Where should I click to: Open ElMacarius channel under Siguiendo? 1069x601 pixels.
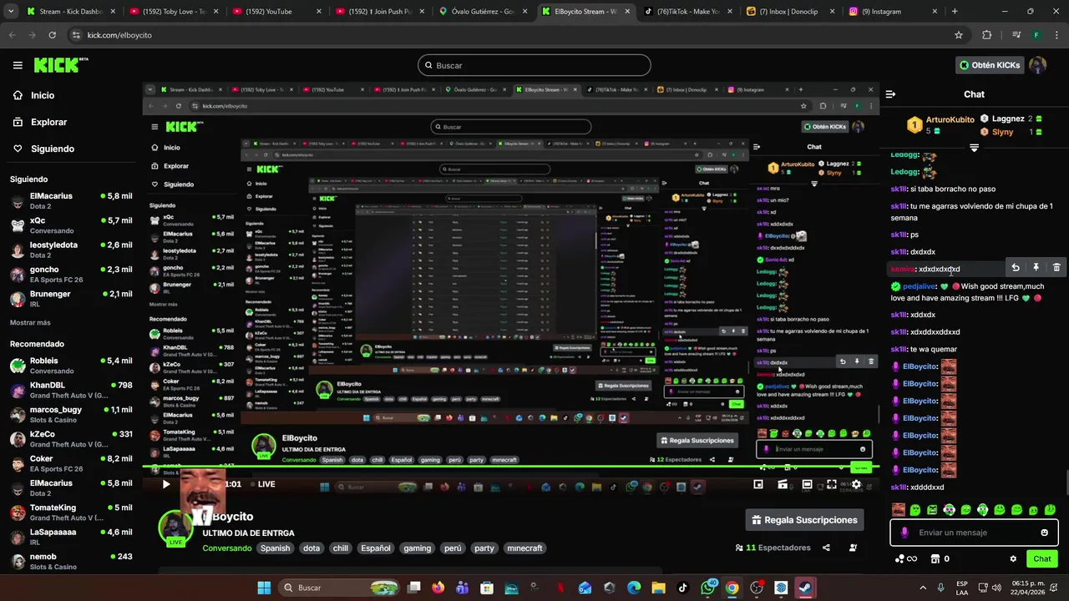pos(71,200)
